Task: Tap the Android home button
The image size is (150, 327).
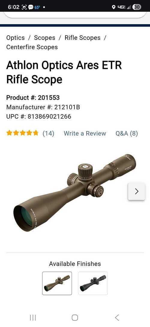Action: click(x=75, y=318)
